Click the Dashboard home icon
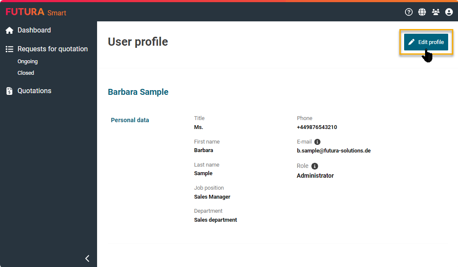This screenshot has height=267, width=458. (x=9, y=30)
